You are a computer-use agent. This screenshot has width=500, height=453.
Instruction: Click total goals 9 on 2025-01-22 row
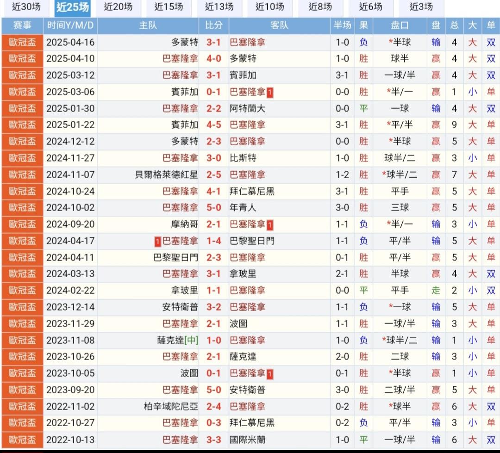(x=455, y=124)
